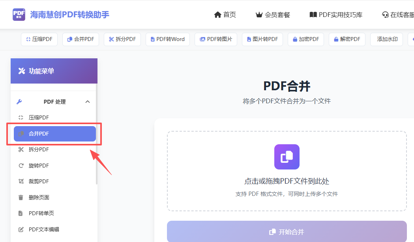The height and width of the screenshot is (242, 414).
Task: Open 压缩PDF in the sidebar menu
Action: pyautogui.click(x=54, y=117)
